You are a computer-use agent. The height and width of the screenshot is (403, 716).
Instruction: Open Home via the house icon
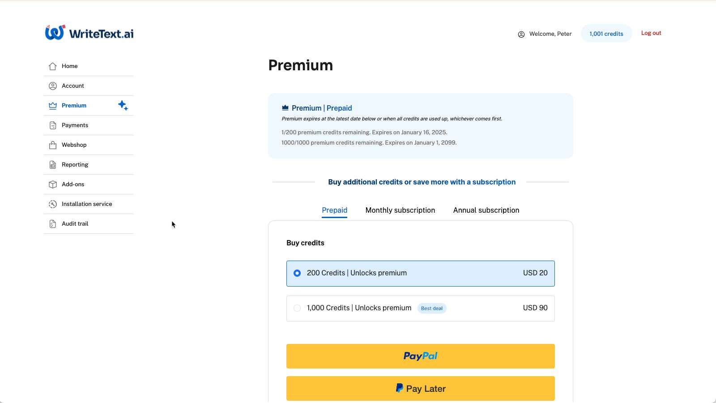pyautogui.click(x=53, y=66)
